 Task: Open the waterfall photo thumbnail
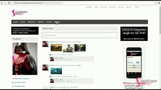(80, 48)
